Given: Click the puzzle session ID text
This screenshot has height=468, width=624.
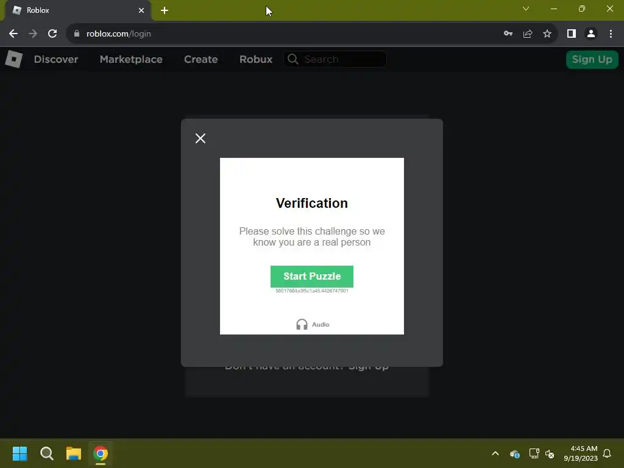Looking at the screenshot, I should [x=312, y=291].
